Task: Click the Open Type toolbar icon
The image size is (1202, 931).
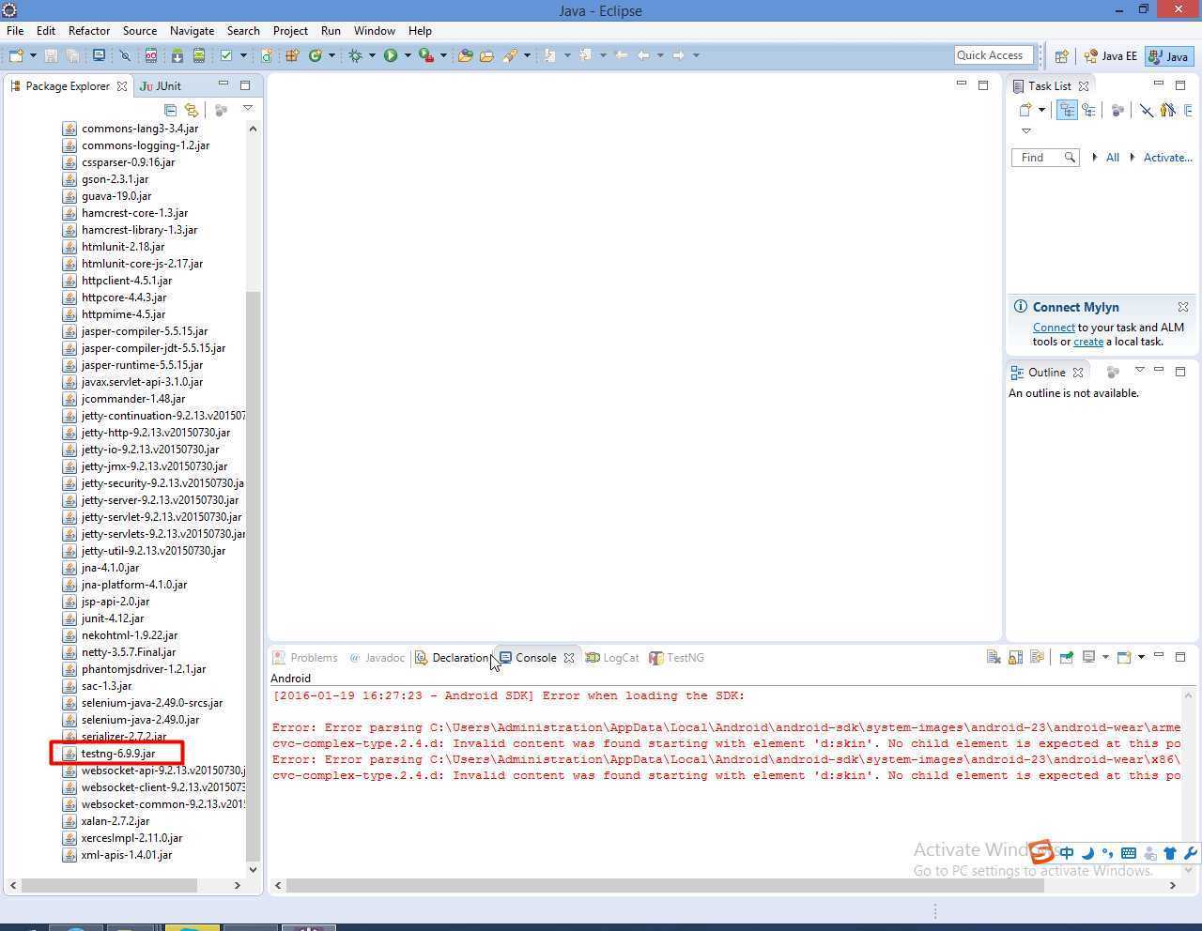Action: coord(465,55)
